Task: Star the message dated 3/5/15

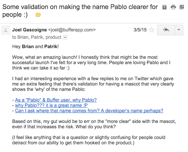Action: [152, 30]
